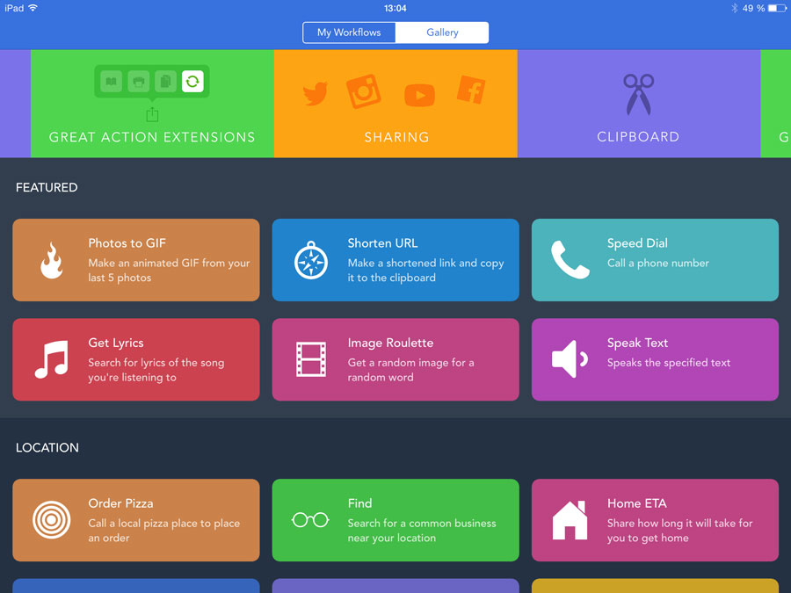
Task: Click 'Make an animated GIF from your' description
Action: coord(169,264)
